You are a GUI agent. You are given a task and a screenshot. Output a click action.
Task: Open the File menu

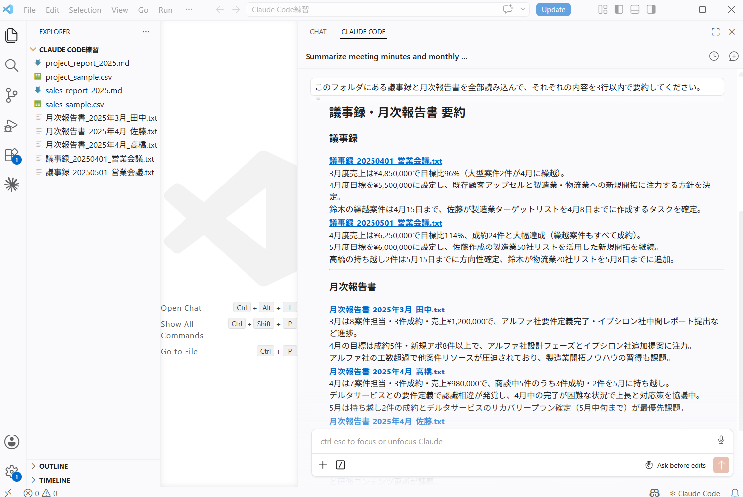30,10
